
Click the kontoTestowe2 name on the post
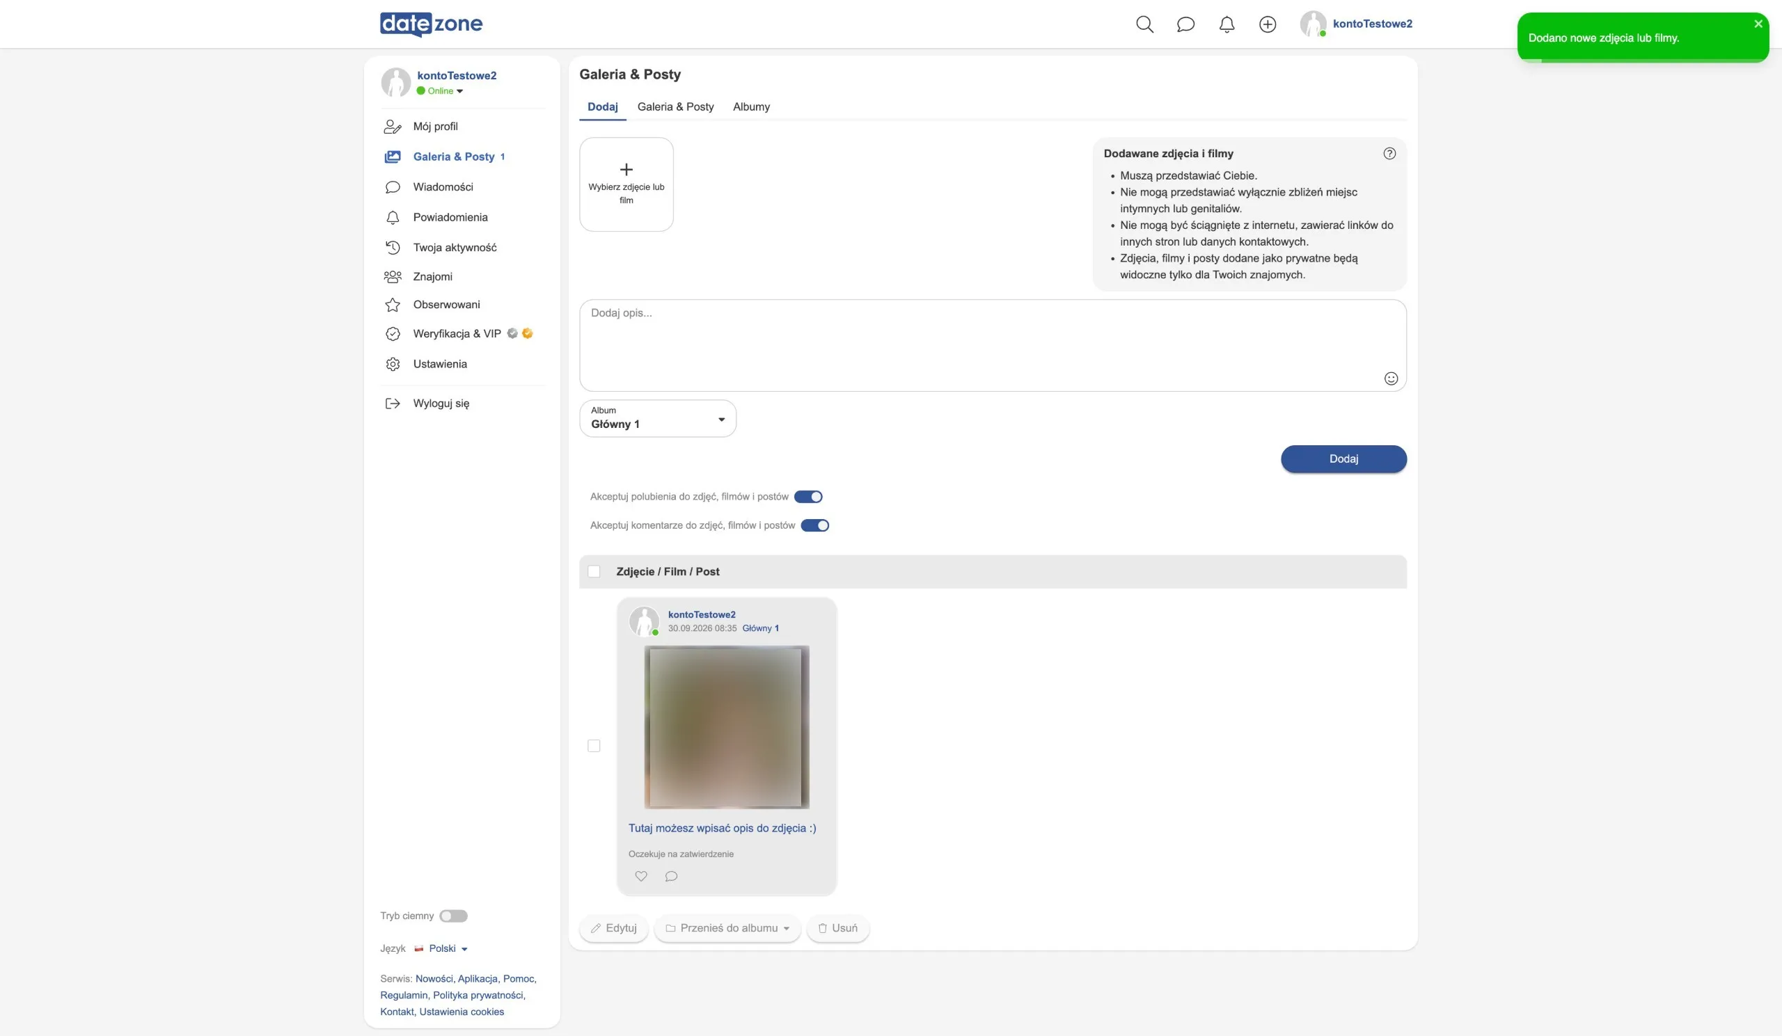pos(702,615)
